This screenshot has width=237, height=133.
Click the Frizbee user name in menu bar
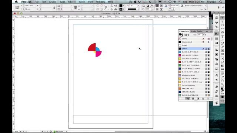pos(211,2)
